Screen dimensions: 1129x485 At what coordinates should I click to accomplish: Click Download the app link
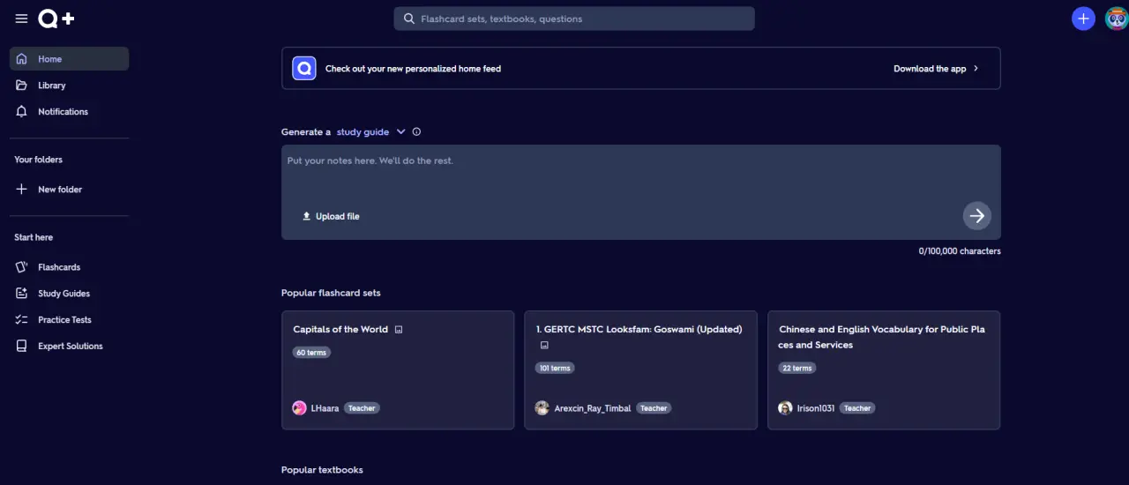(x=930, y=69)
